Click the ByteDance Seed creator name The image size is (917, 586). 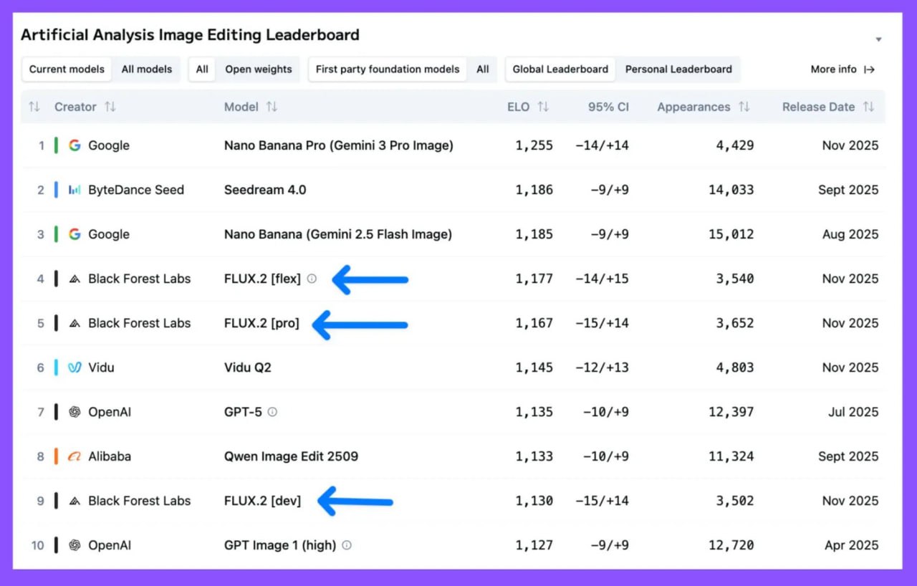[x=136, y=190]
